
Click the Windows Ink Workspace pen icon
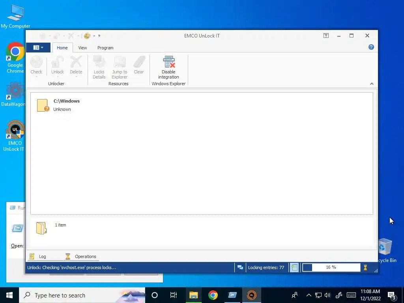339,295
